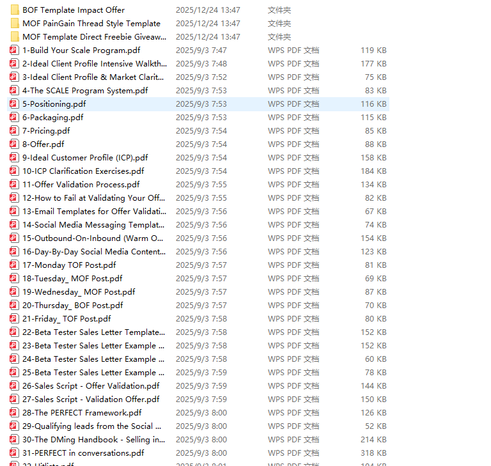Select 11-Offer Validation Process.pdf in the list

pos(81,185)
